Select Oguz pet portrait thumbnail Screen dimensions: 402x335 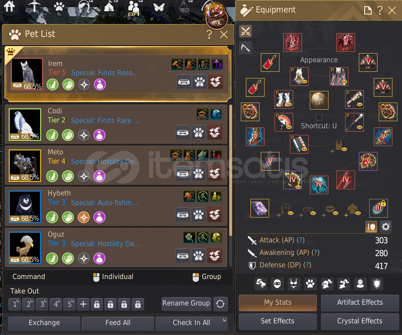pyautogui.click(x=25, y=247)
